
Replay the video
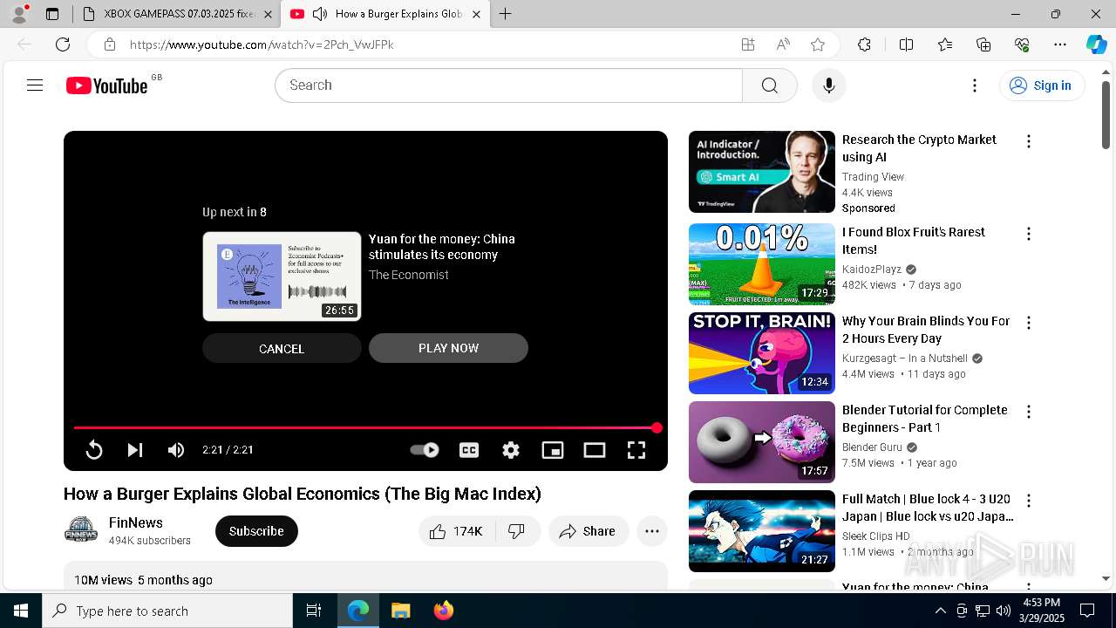tap(93, 450)
